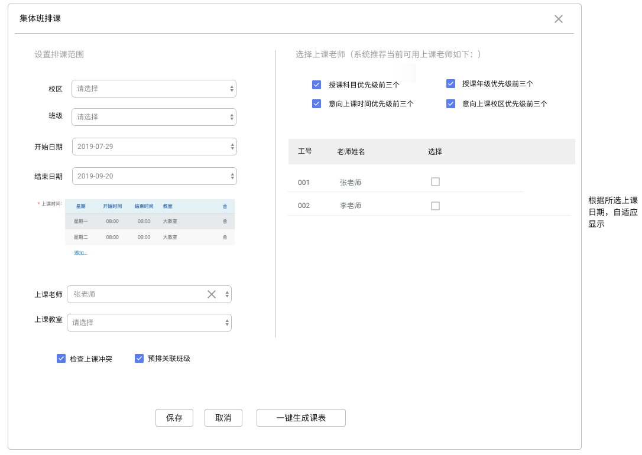Delete the 星期一 schedule row
Screen dimensions: 642x455
(225, 221)
